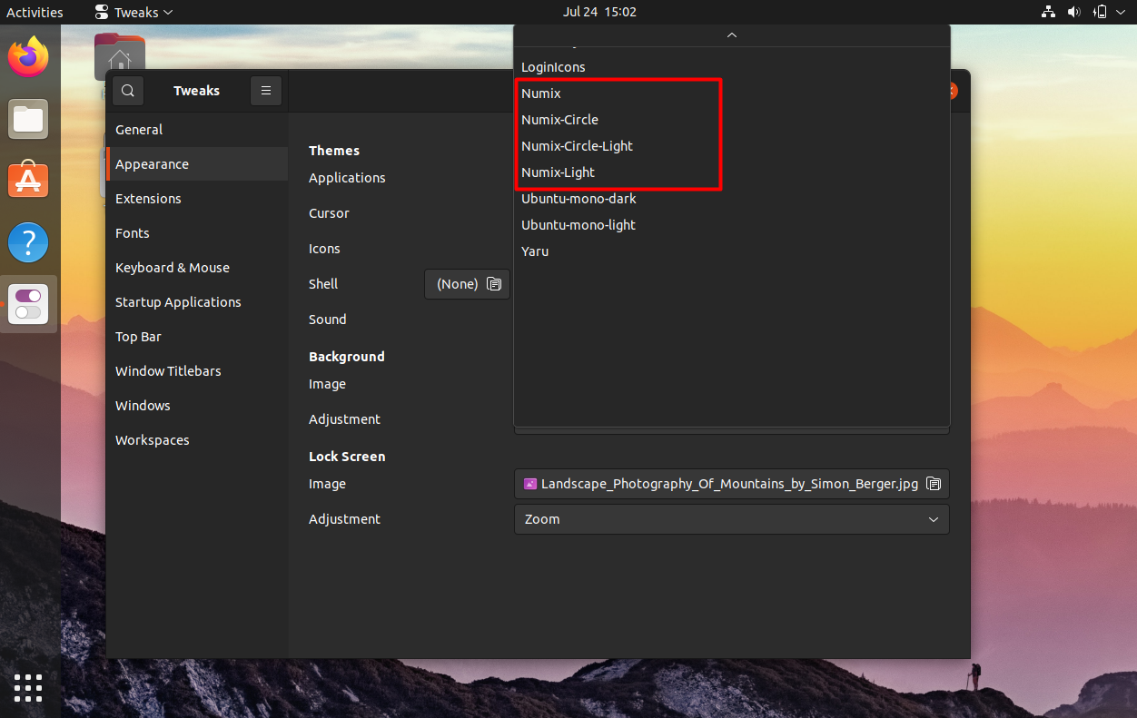Viewport: 1137px width, 718px height.
Task: Click the file chooser icon next to Shell (None)
Action: (x=494, y=284)
